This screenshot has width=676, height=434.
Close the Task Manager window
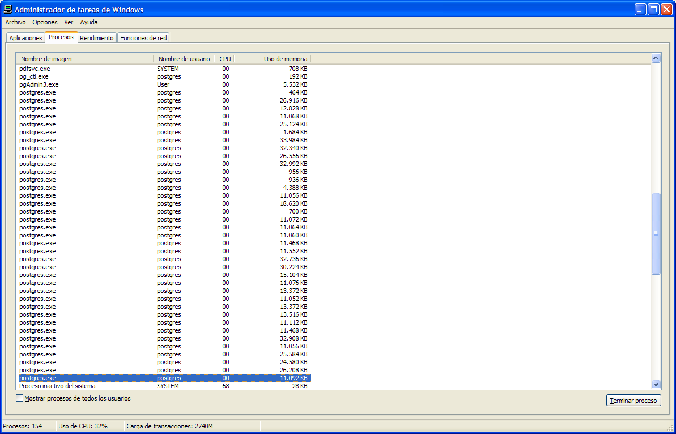tap(666, 10)
